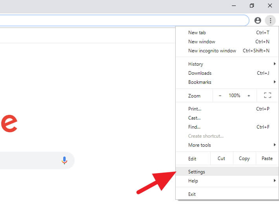Screen dimensions: 279x210
Task: Select New tab menu item
Action: coord(227,33)
